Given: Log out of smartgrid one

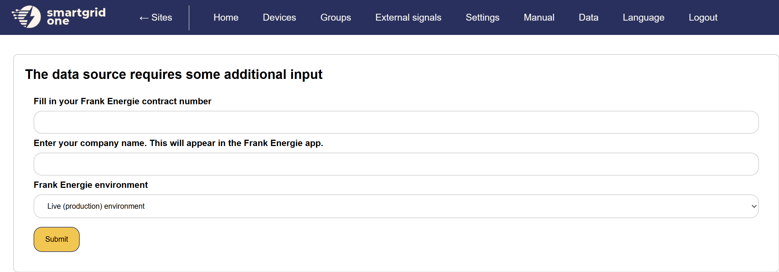Looking at the screenshot, I should [703, 18].
